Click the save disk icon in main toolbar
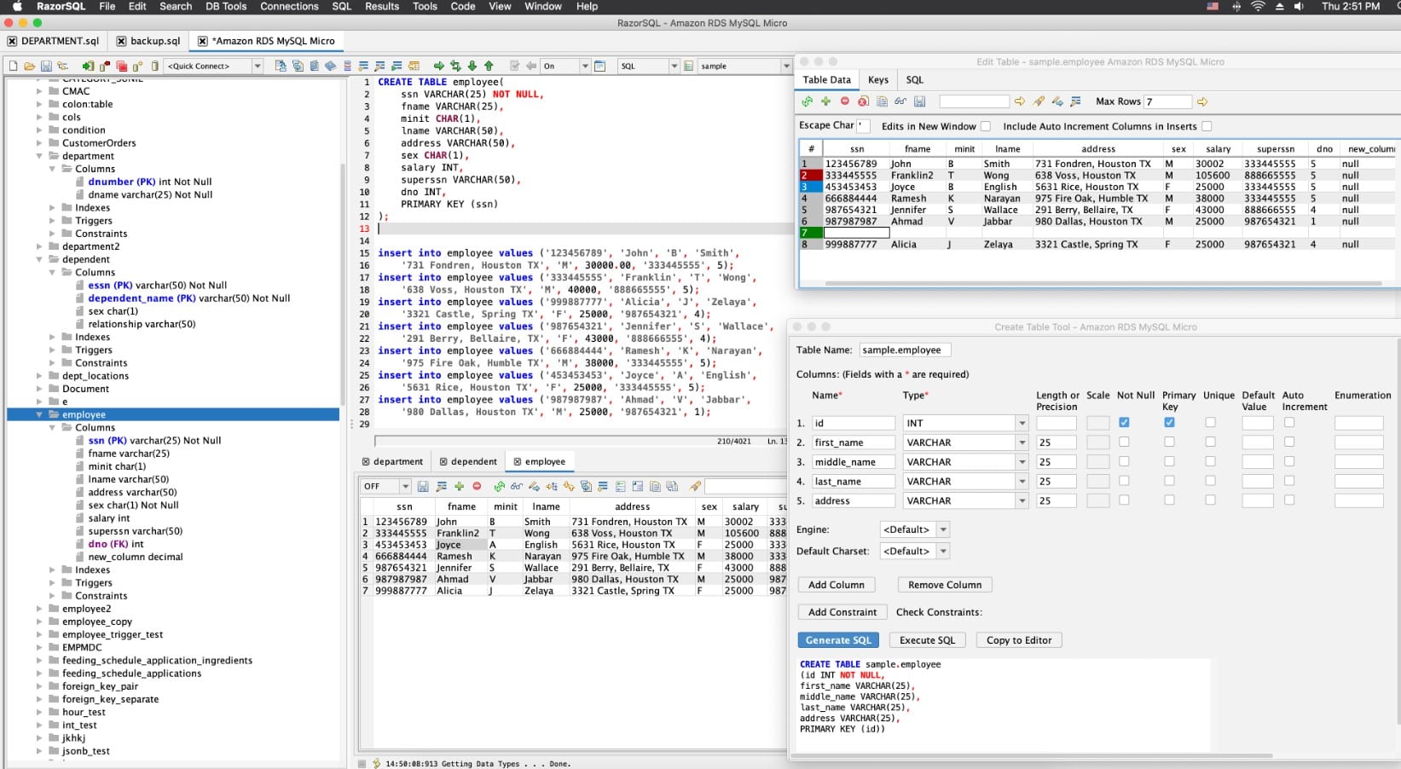Viewport: 1401px width, 769px height. (x=46, y=66)
